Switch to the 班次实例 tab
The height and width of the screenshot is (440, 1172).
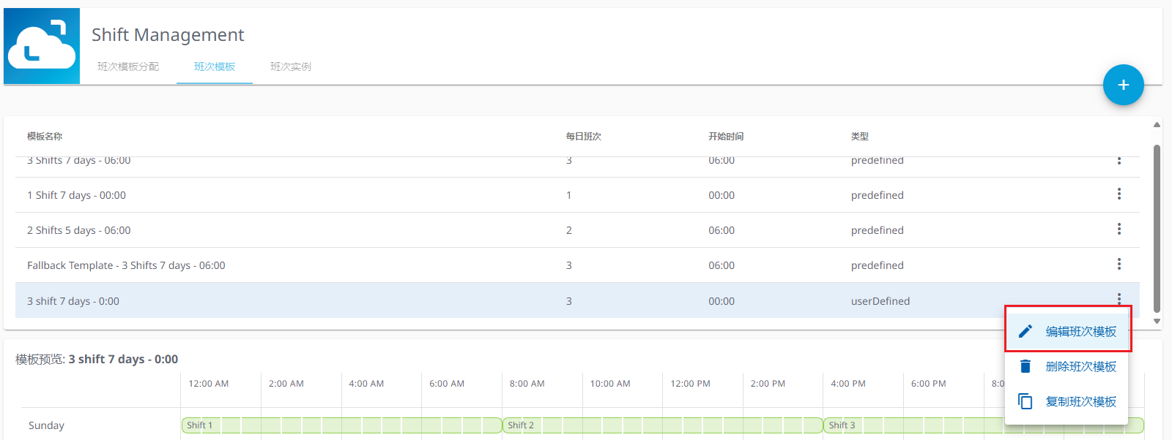(290, 67)
